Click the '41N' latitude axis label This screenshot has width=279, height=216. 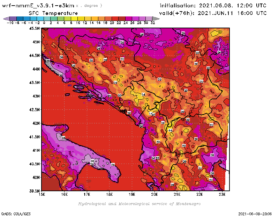[x=36, y=150]
